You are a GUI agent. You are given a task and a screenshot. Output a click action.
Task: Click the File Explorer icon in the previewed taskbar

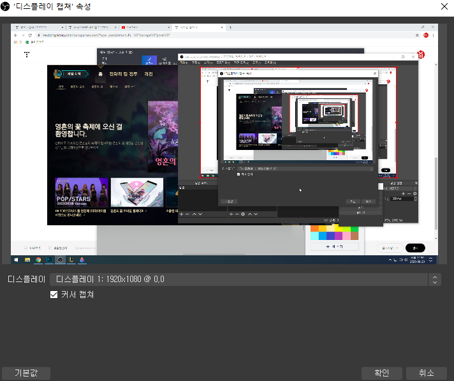tap(27, 260)
